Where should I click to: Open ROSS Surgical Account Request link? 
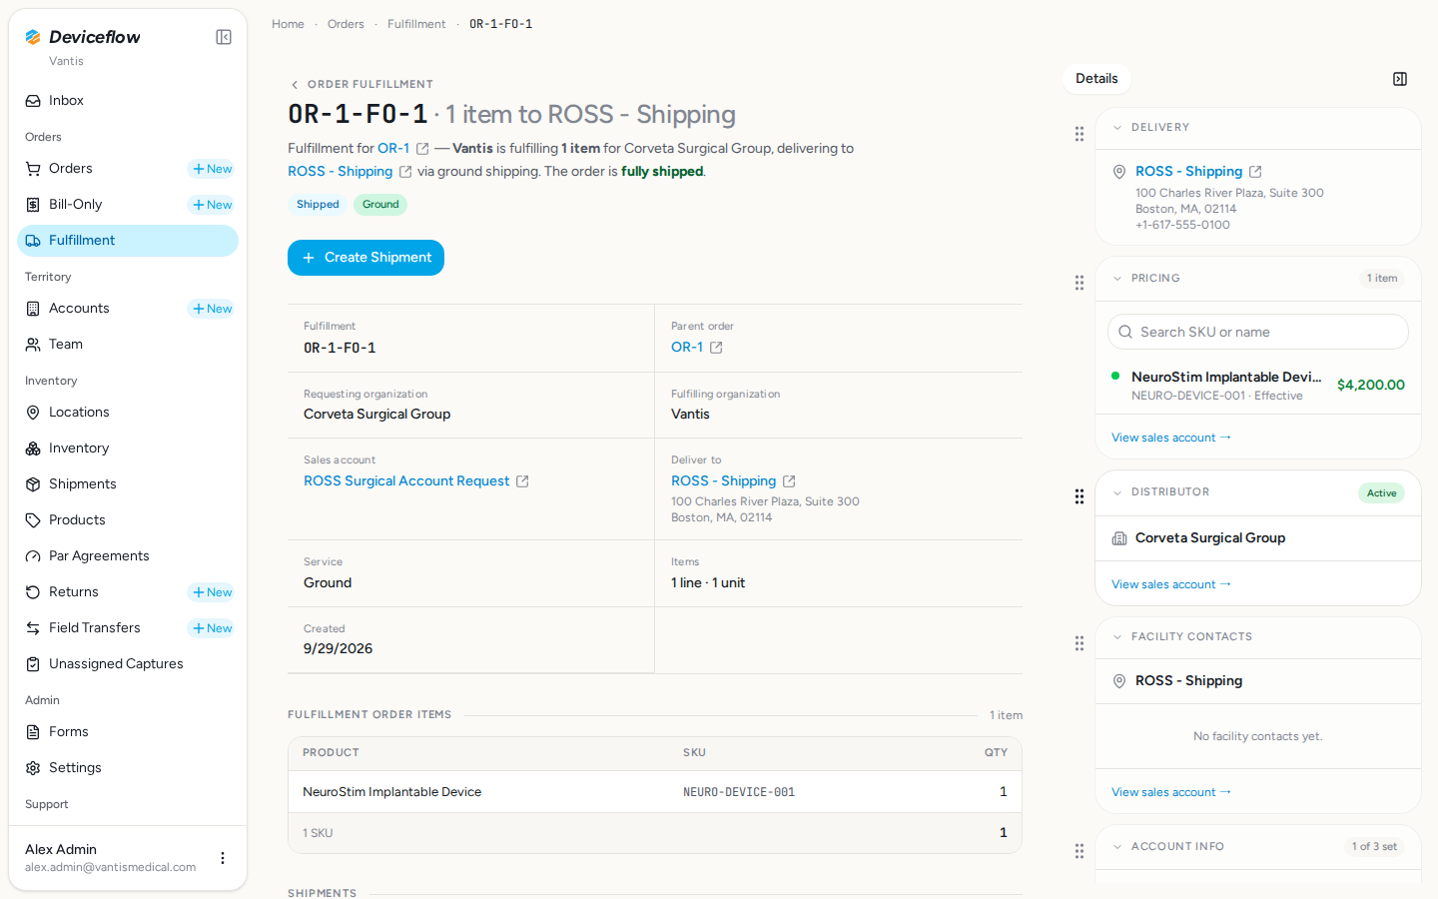[406, 481]
